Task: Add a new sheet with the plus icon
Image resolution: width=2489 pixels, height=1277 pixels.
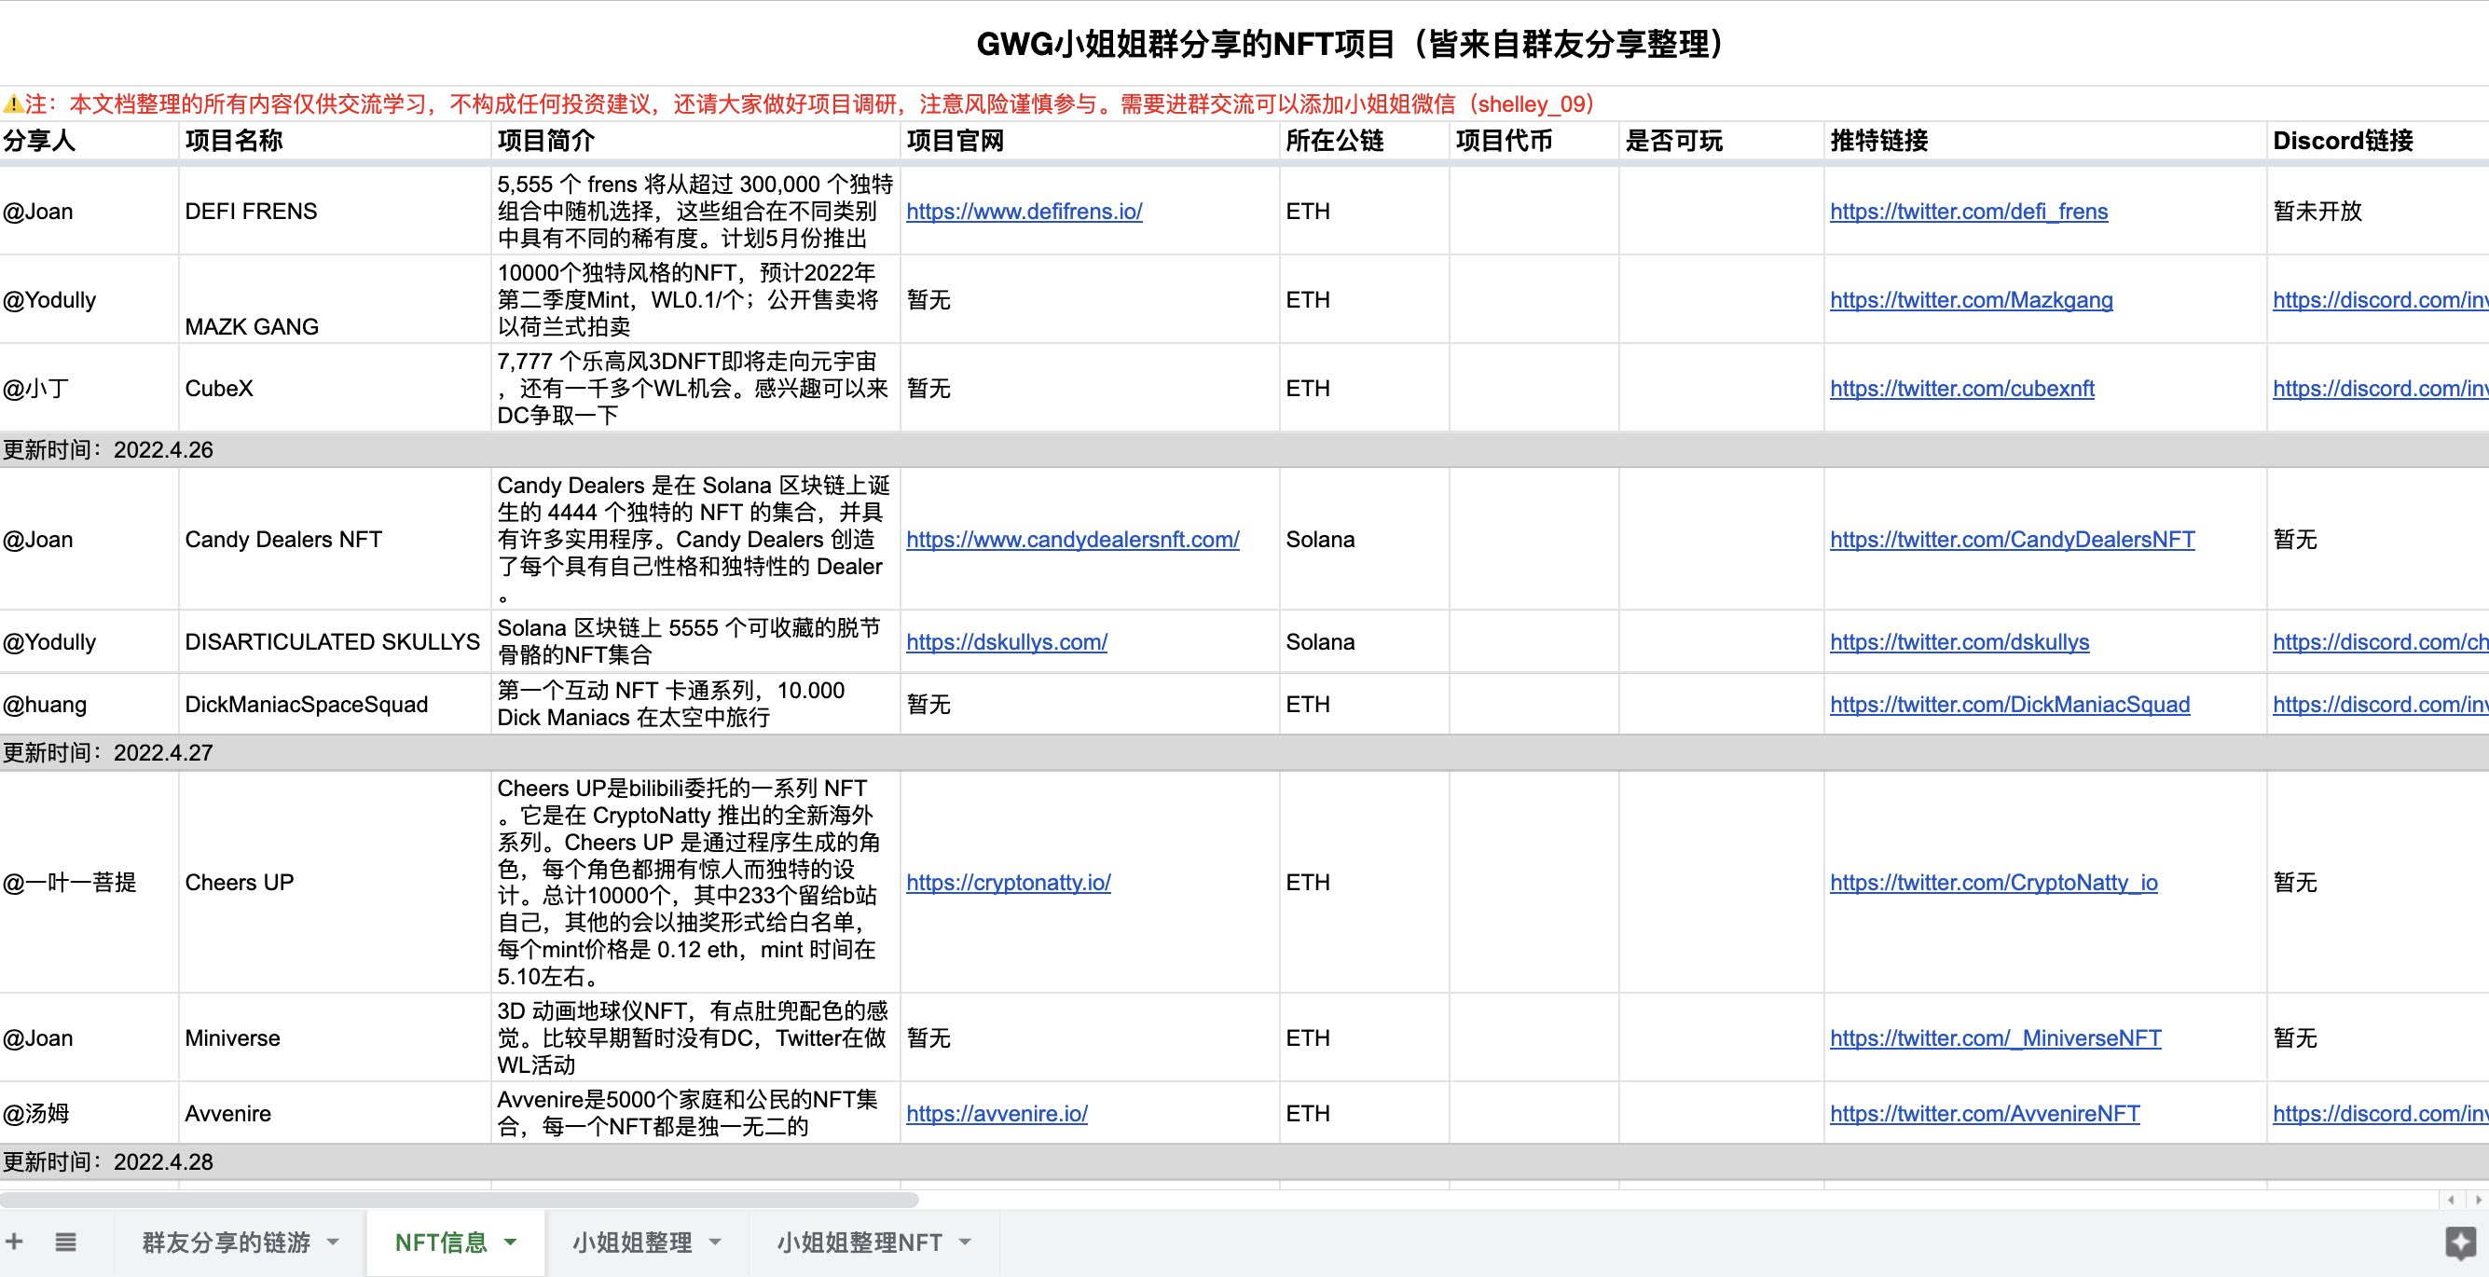Action: coord(15,1242)
